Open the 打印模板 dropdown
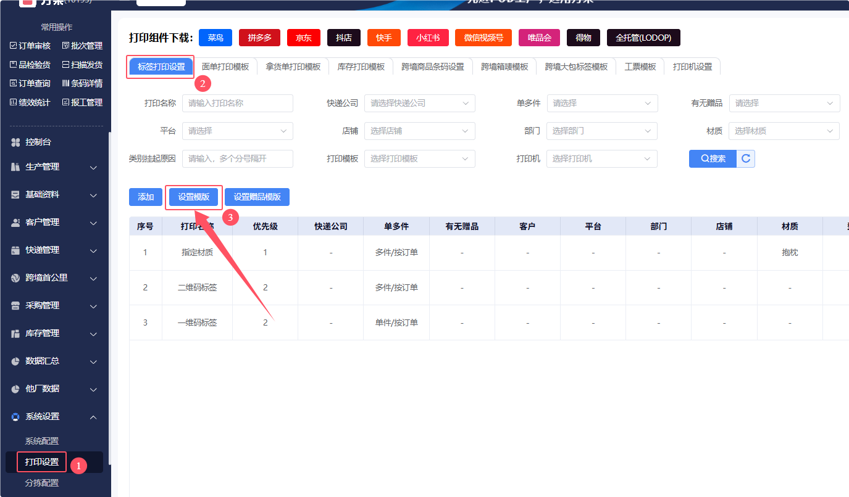This screenshot has width=849, height=497. coord(420,158)
